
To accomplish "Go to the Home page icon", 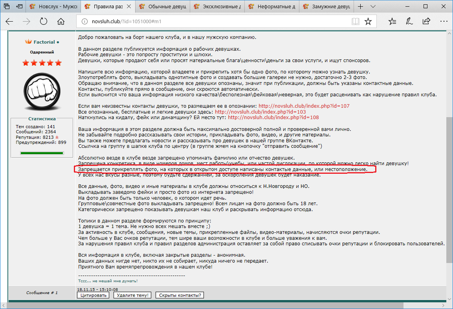I will (x=60, y=21).
